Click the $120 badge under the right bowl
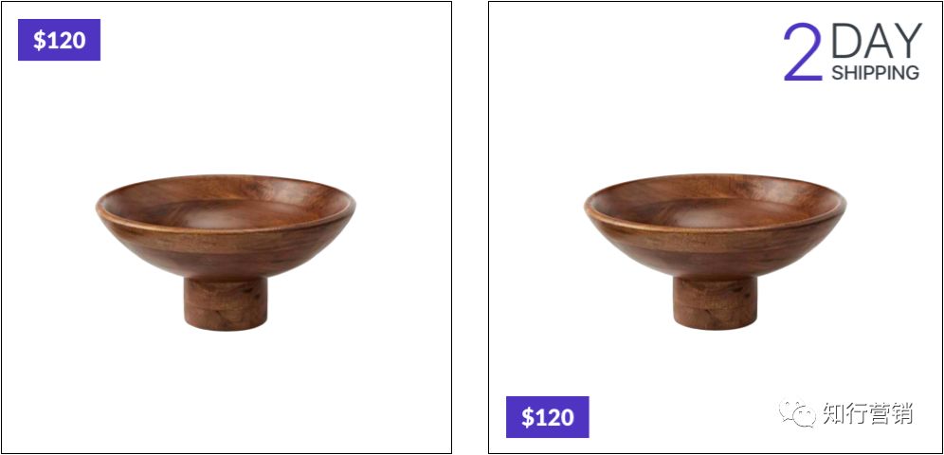The height and width of the screenshot is (455, 944). (x=547, y=416)
